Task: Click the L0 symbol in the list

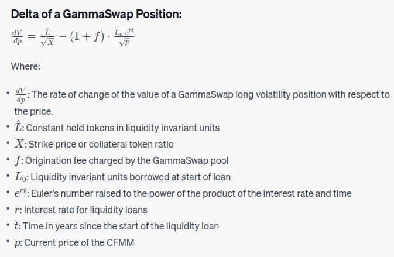Action: coord(20,177)
